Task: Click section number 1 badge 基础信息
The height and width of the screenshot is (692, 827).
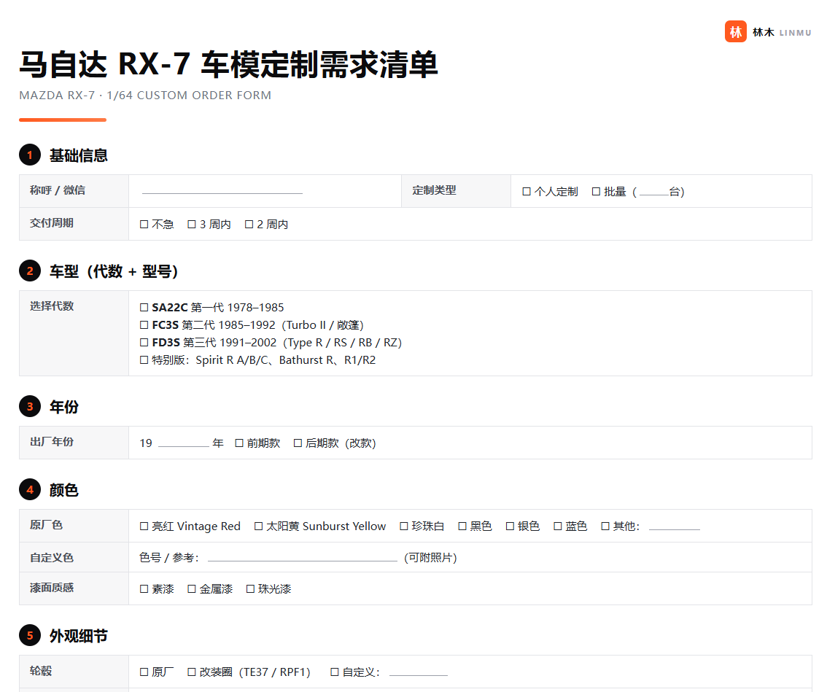Action: 30,155
